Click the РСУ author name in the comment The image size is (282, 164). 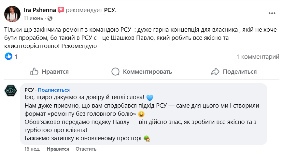click(x=29, y=90)
